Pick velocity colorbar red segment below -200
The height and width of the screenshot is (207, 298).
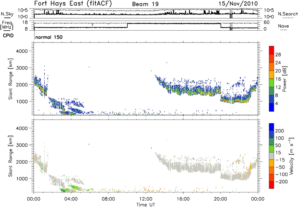(x=272, y=185)
